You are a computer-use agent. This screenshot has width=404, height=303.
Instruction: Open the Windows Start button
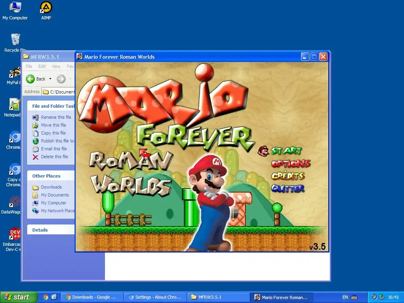(19, 297)
